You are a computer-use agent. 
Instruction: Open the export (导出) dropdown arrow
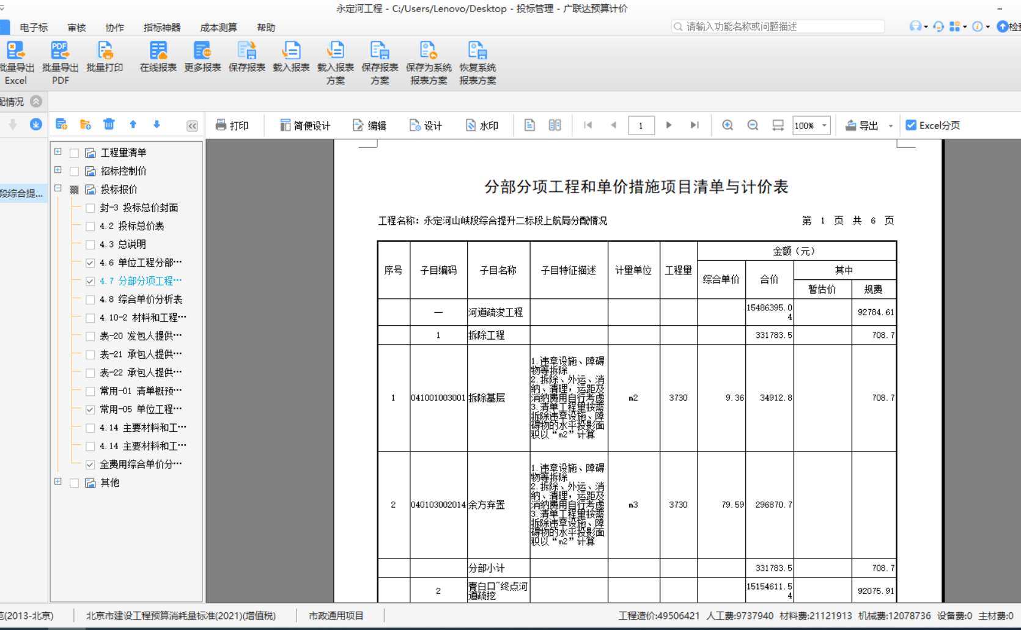tap(891, 126)
